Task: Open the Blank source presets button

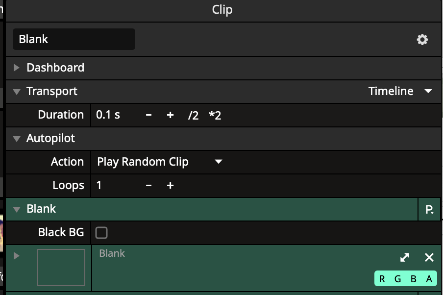Action: (429, 210)
